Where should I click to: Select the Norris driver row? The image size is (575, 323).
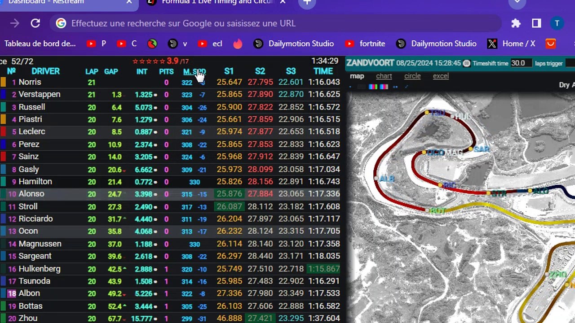pos(171,82)
